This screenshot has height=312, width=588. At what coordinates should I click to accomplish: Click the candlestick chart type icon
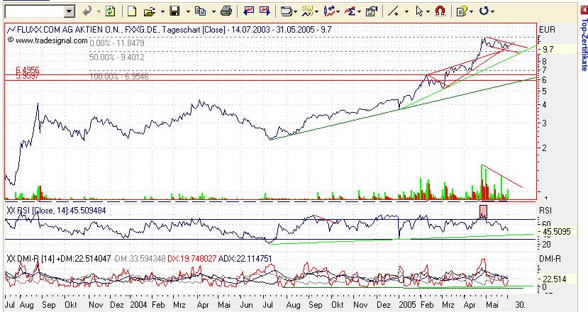pyautogui.click(x=329, y=11)
